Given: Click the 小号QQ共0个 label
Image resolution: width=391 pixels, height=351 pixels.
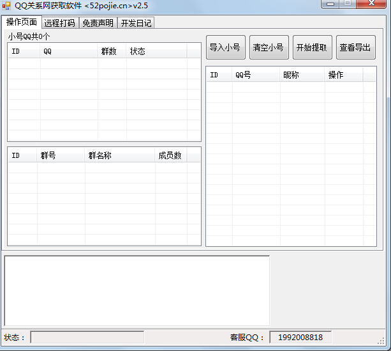Looking at the screenshot, I should [29, 36].
